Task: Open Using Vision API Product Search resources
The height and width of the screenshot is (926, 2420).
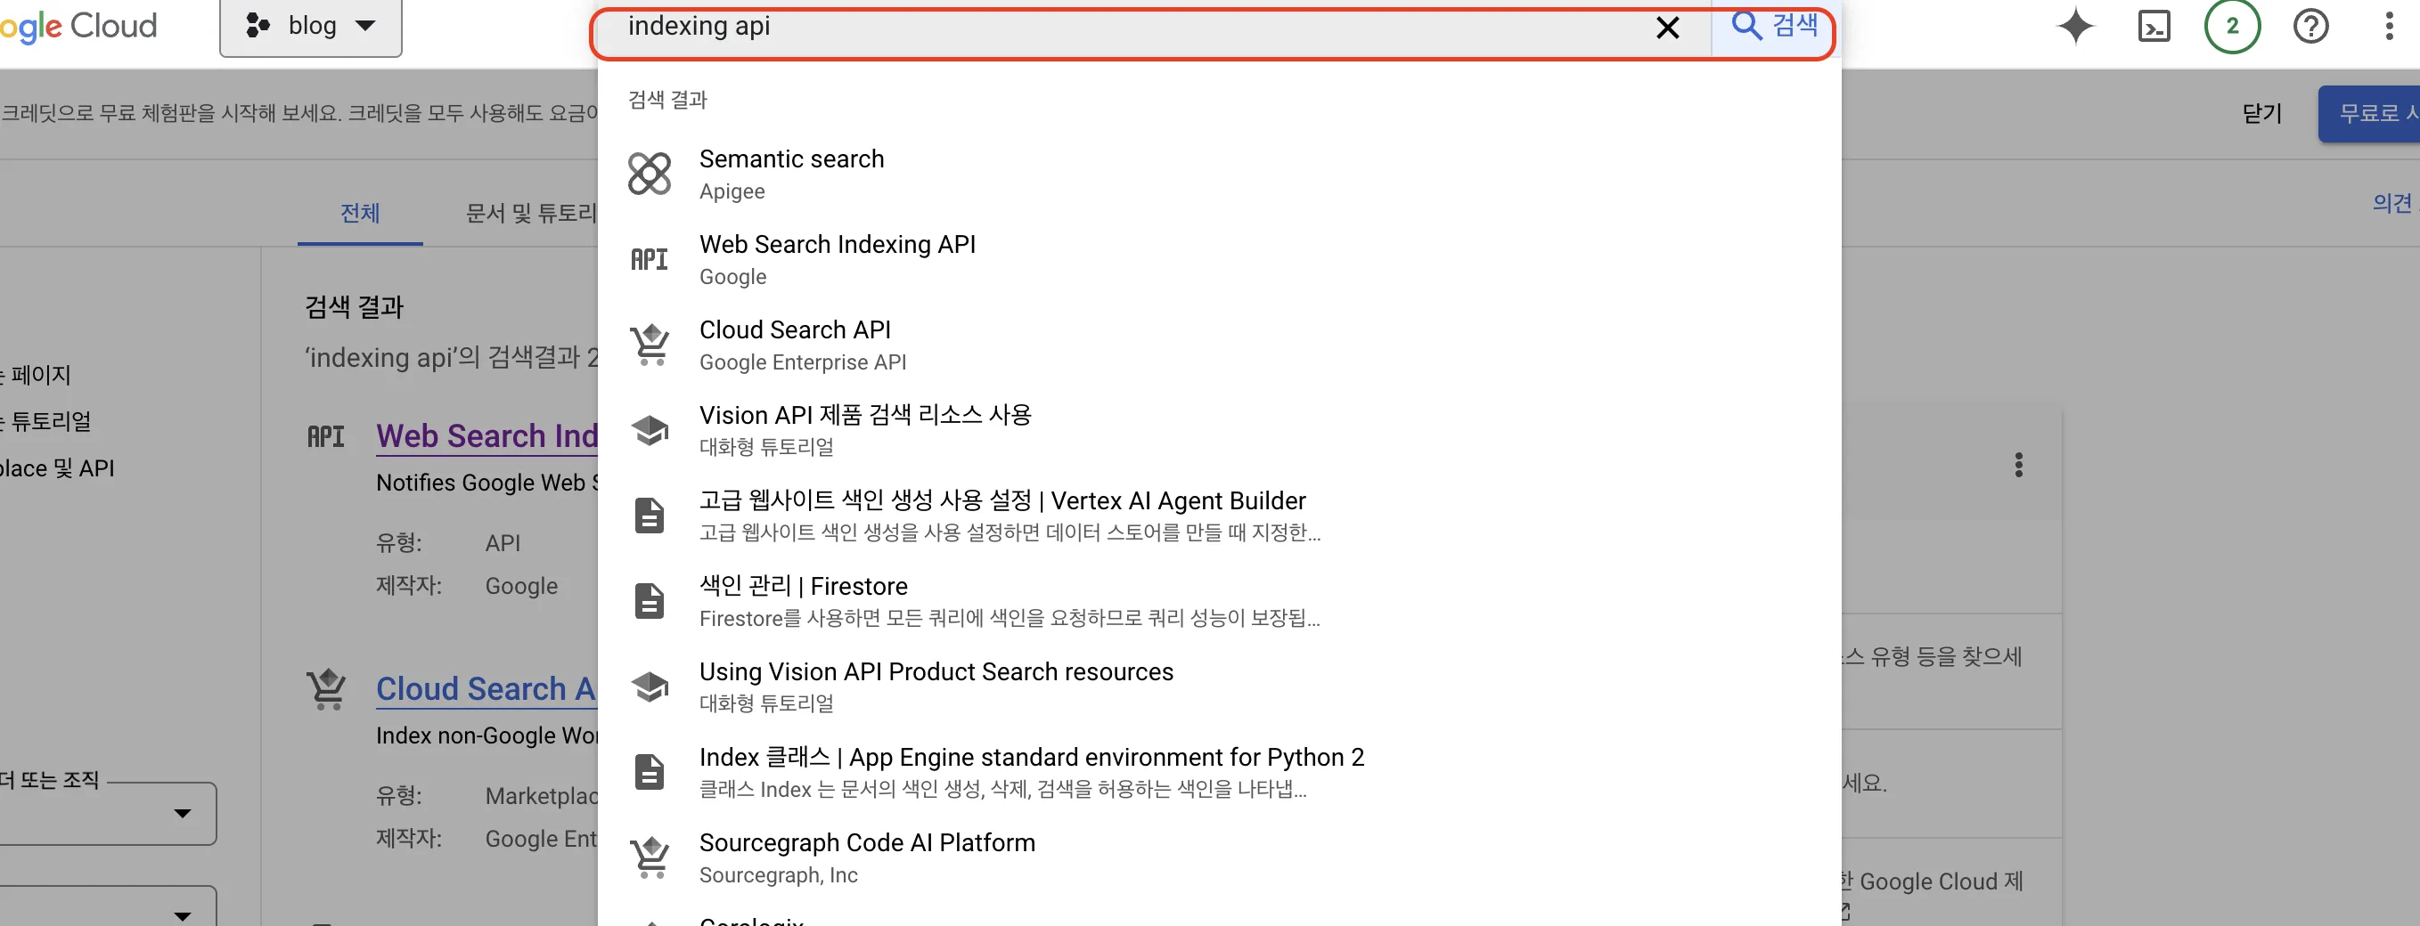Action: (x=1218, y=687)
